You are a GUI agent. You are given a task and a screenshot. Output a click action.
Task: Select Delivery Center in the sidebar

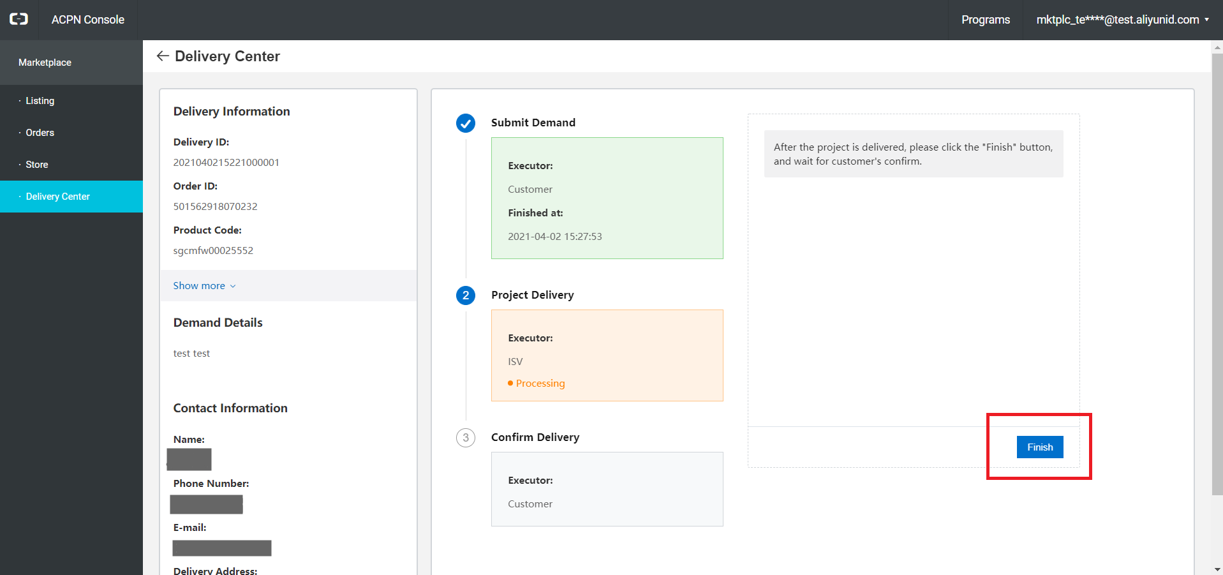pos(58,197)
